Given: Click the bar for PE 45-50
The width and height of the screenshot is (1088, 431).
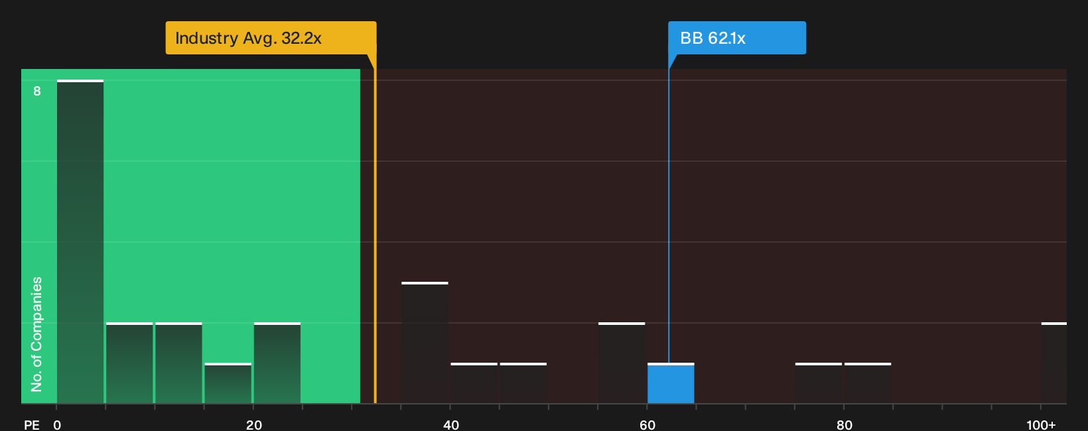Looking at the screenshot, I should tap(523, 383).
